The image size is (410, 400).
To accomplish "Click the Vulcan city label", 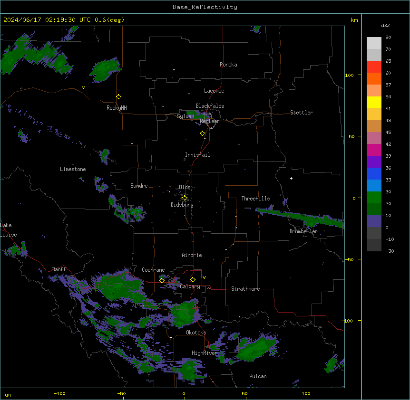I will tap(258, 376).
